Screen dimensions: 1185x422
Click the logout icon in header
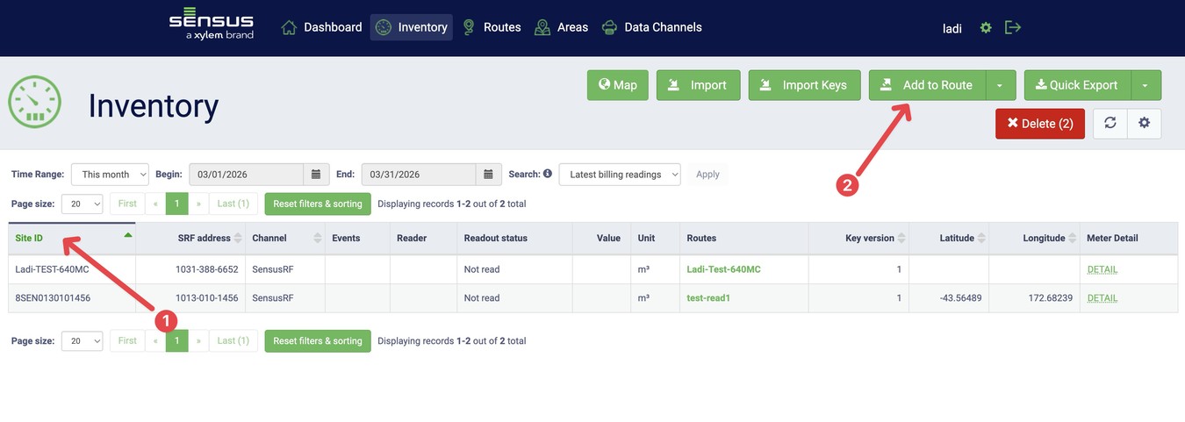tap(1013, 28)
